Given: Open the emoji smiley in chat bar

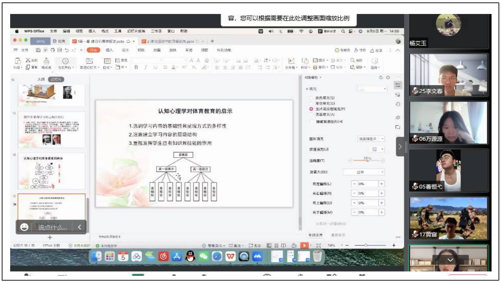Looking at the screenshot, I should click(24, 227).
